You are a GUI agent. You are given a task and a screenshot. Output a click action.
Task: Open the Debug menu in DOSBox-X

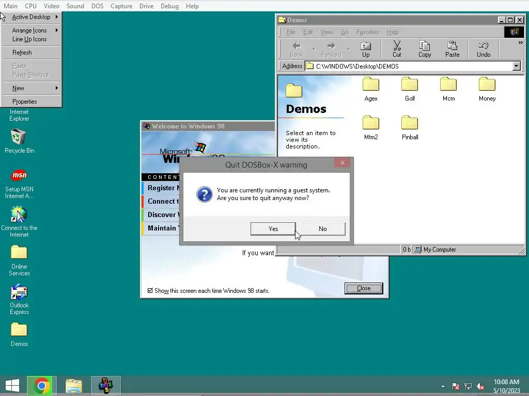click(169, 6)
